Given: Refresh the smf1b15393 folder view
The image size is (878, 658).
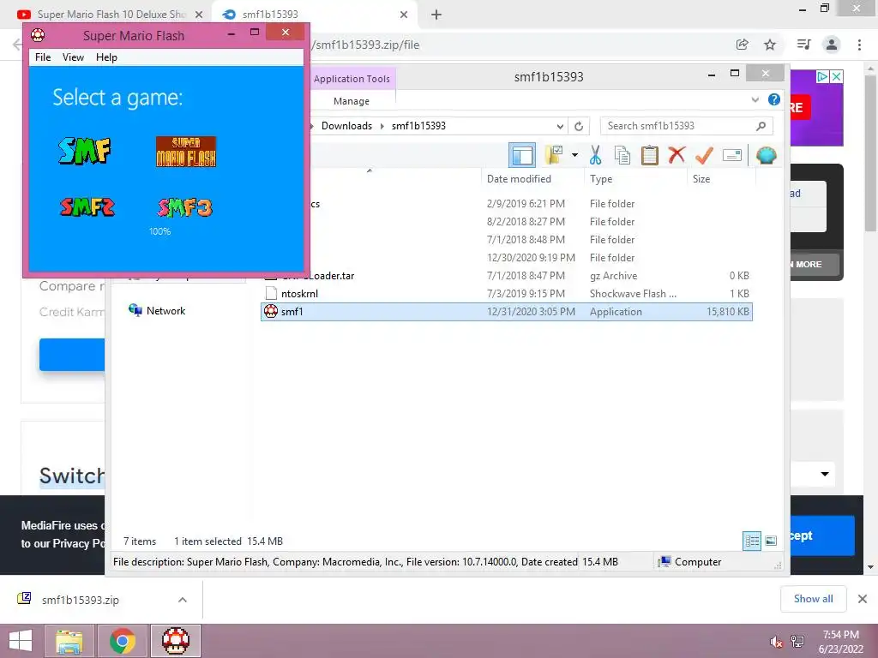Looking at the screenshot, I should click(579, 127).
